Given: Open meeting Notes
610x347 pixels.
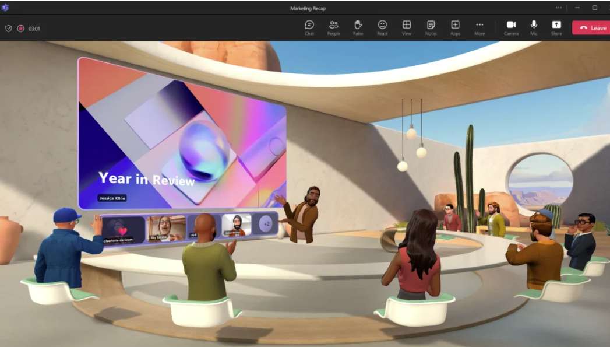Looking at the screenshot, I should [431, 27].
